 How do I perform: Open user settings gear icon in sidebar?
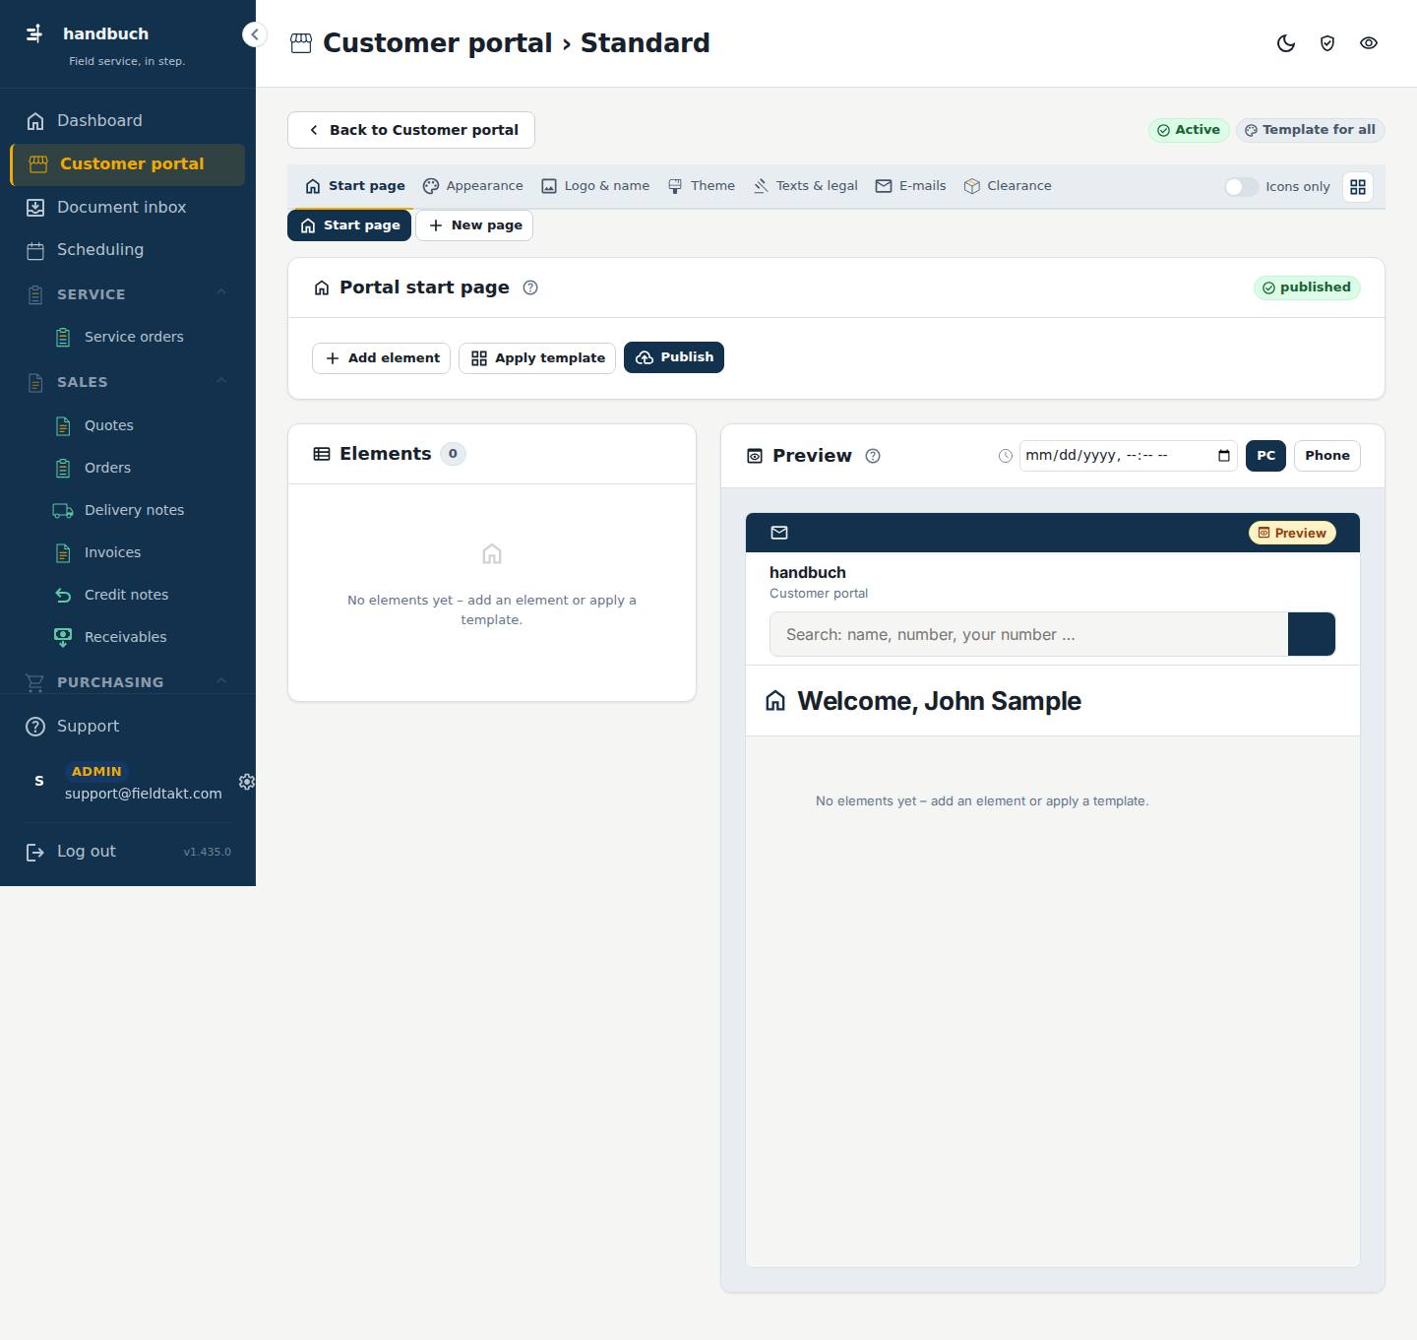[247, 782]
